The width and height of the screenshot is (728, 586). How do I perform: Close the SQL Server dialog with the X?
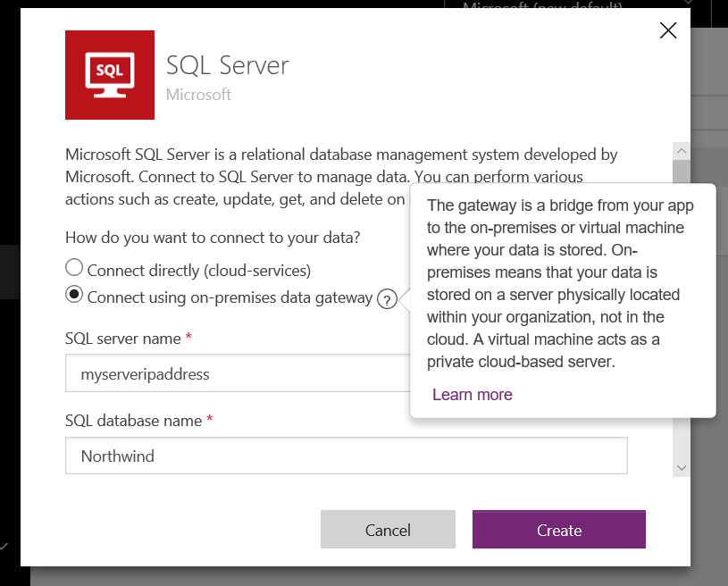[x=667, y=29]
